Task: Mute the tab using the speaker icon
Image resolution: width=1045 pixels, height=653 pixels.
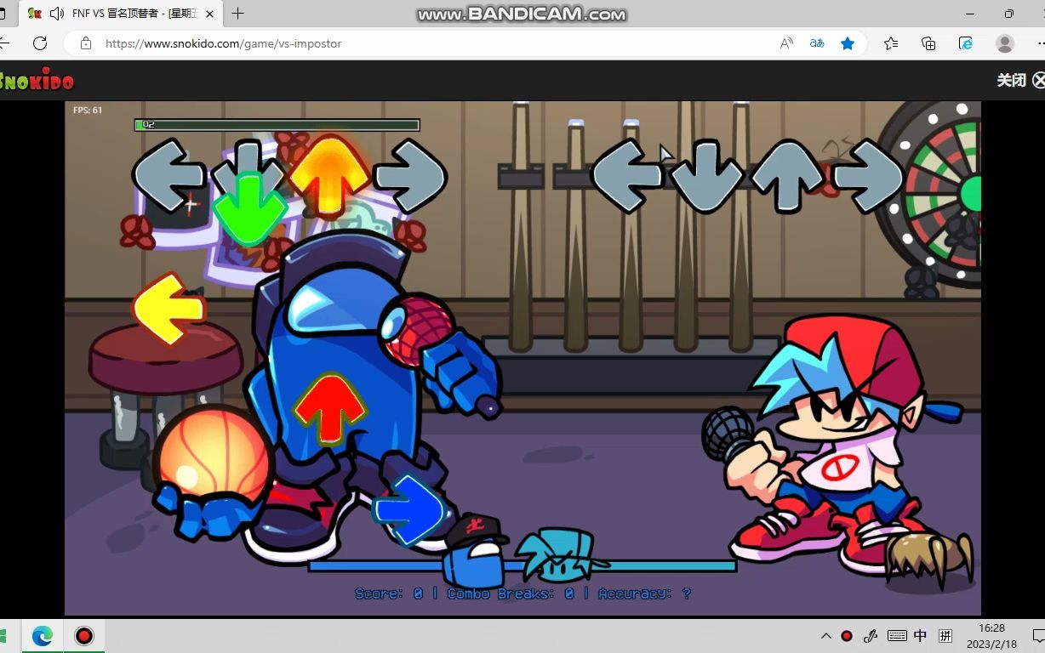Action: [58, 14]
